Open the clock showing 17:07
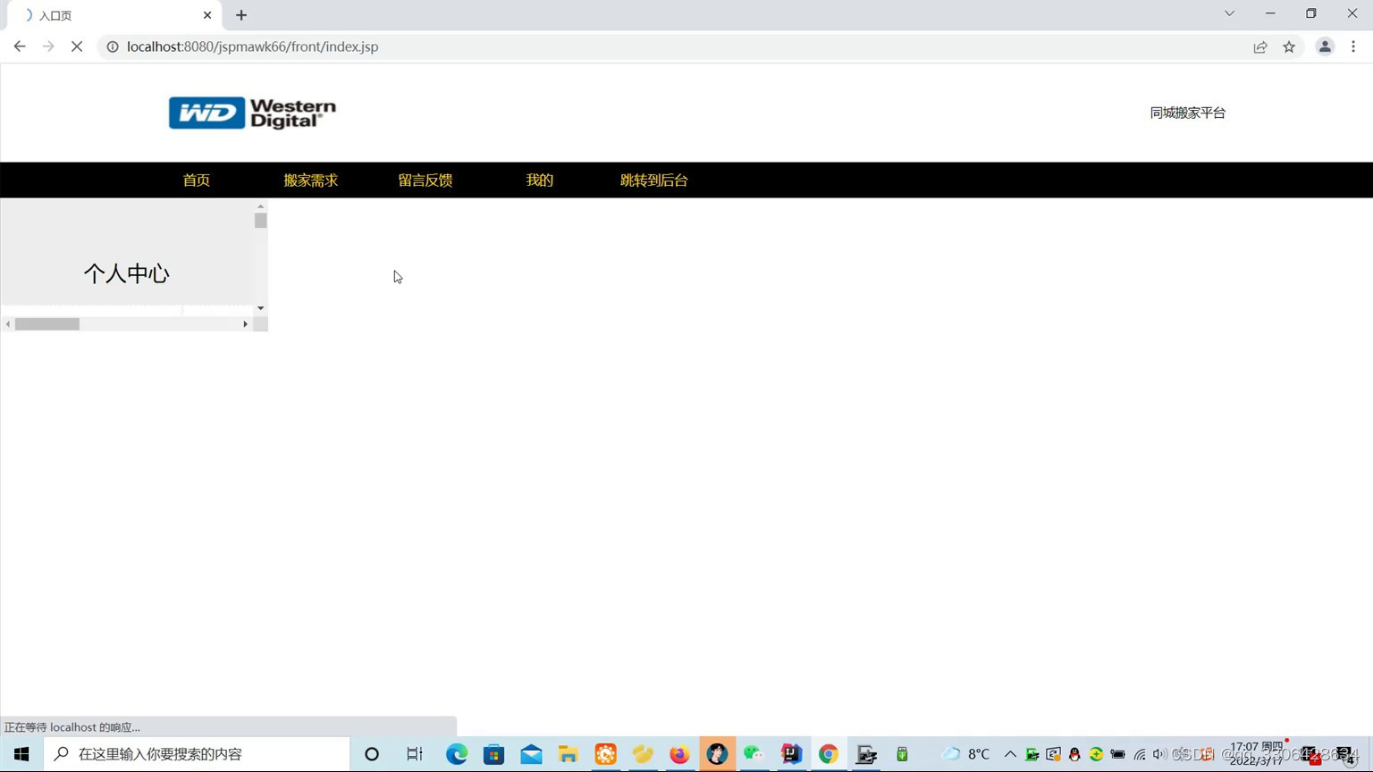 pos(1257,753)
